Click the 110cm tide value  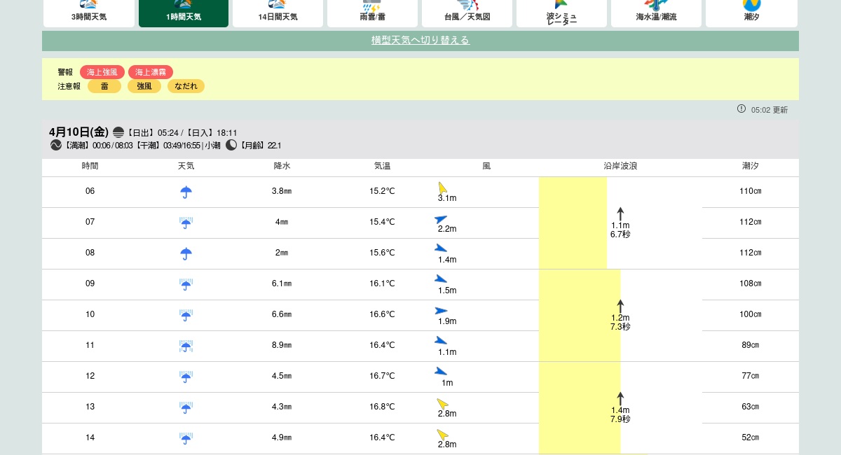coord(751,191)
